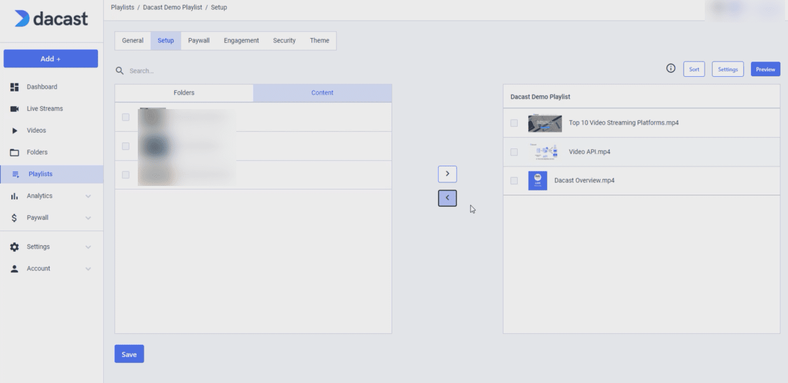Expand the Paywall sidebar submenu
This screenshot has width=788, height=383.
tap(88, 218)
